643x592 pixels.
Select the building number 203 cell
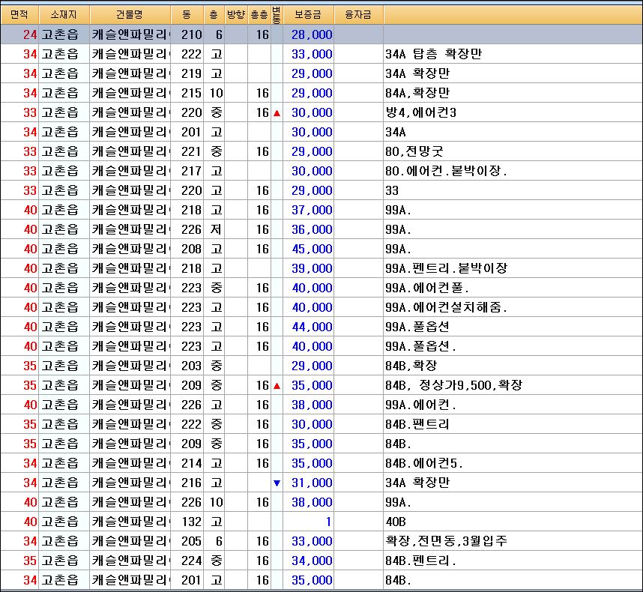pos(192,366)
